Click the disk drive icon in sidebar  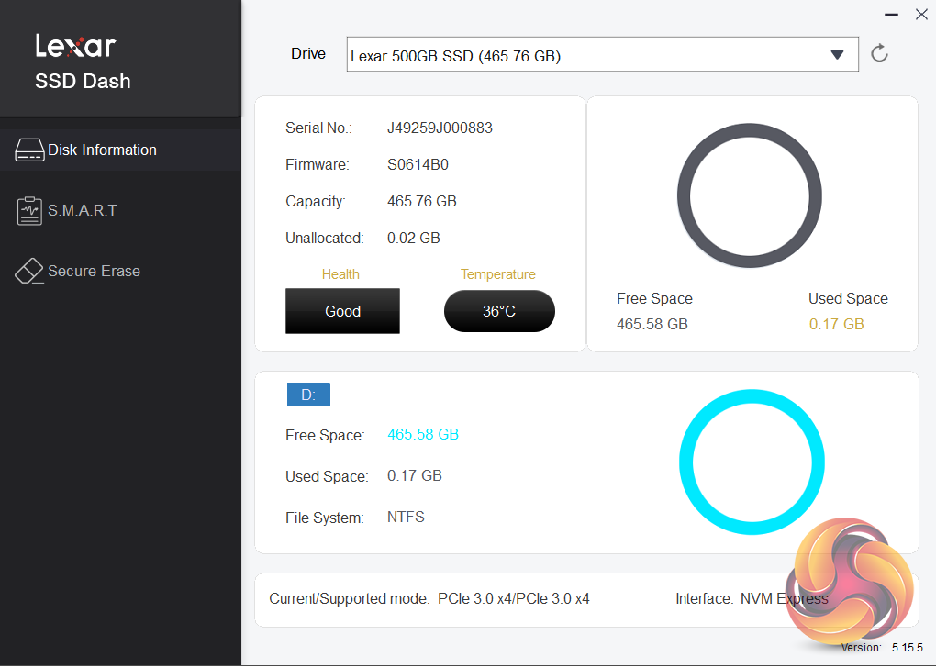coord(29,150)
